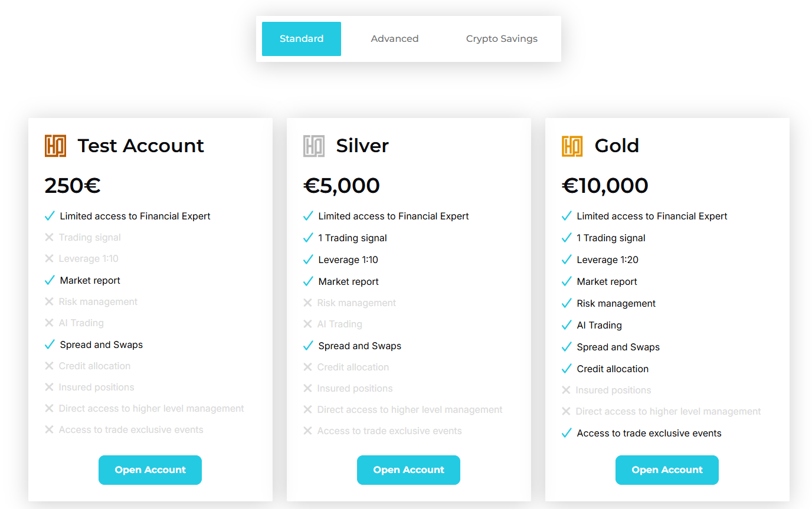Viewport: 812px width, 509px height.
Task: Click checkmark beside Gold's Credit allocation
Action: click(567, 369)
